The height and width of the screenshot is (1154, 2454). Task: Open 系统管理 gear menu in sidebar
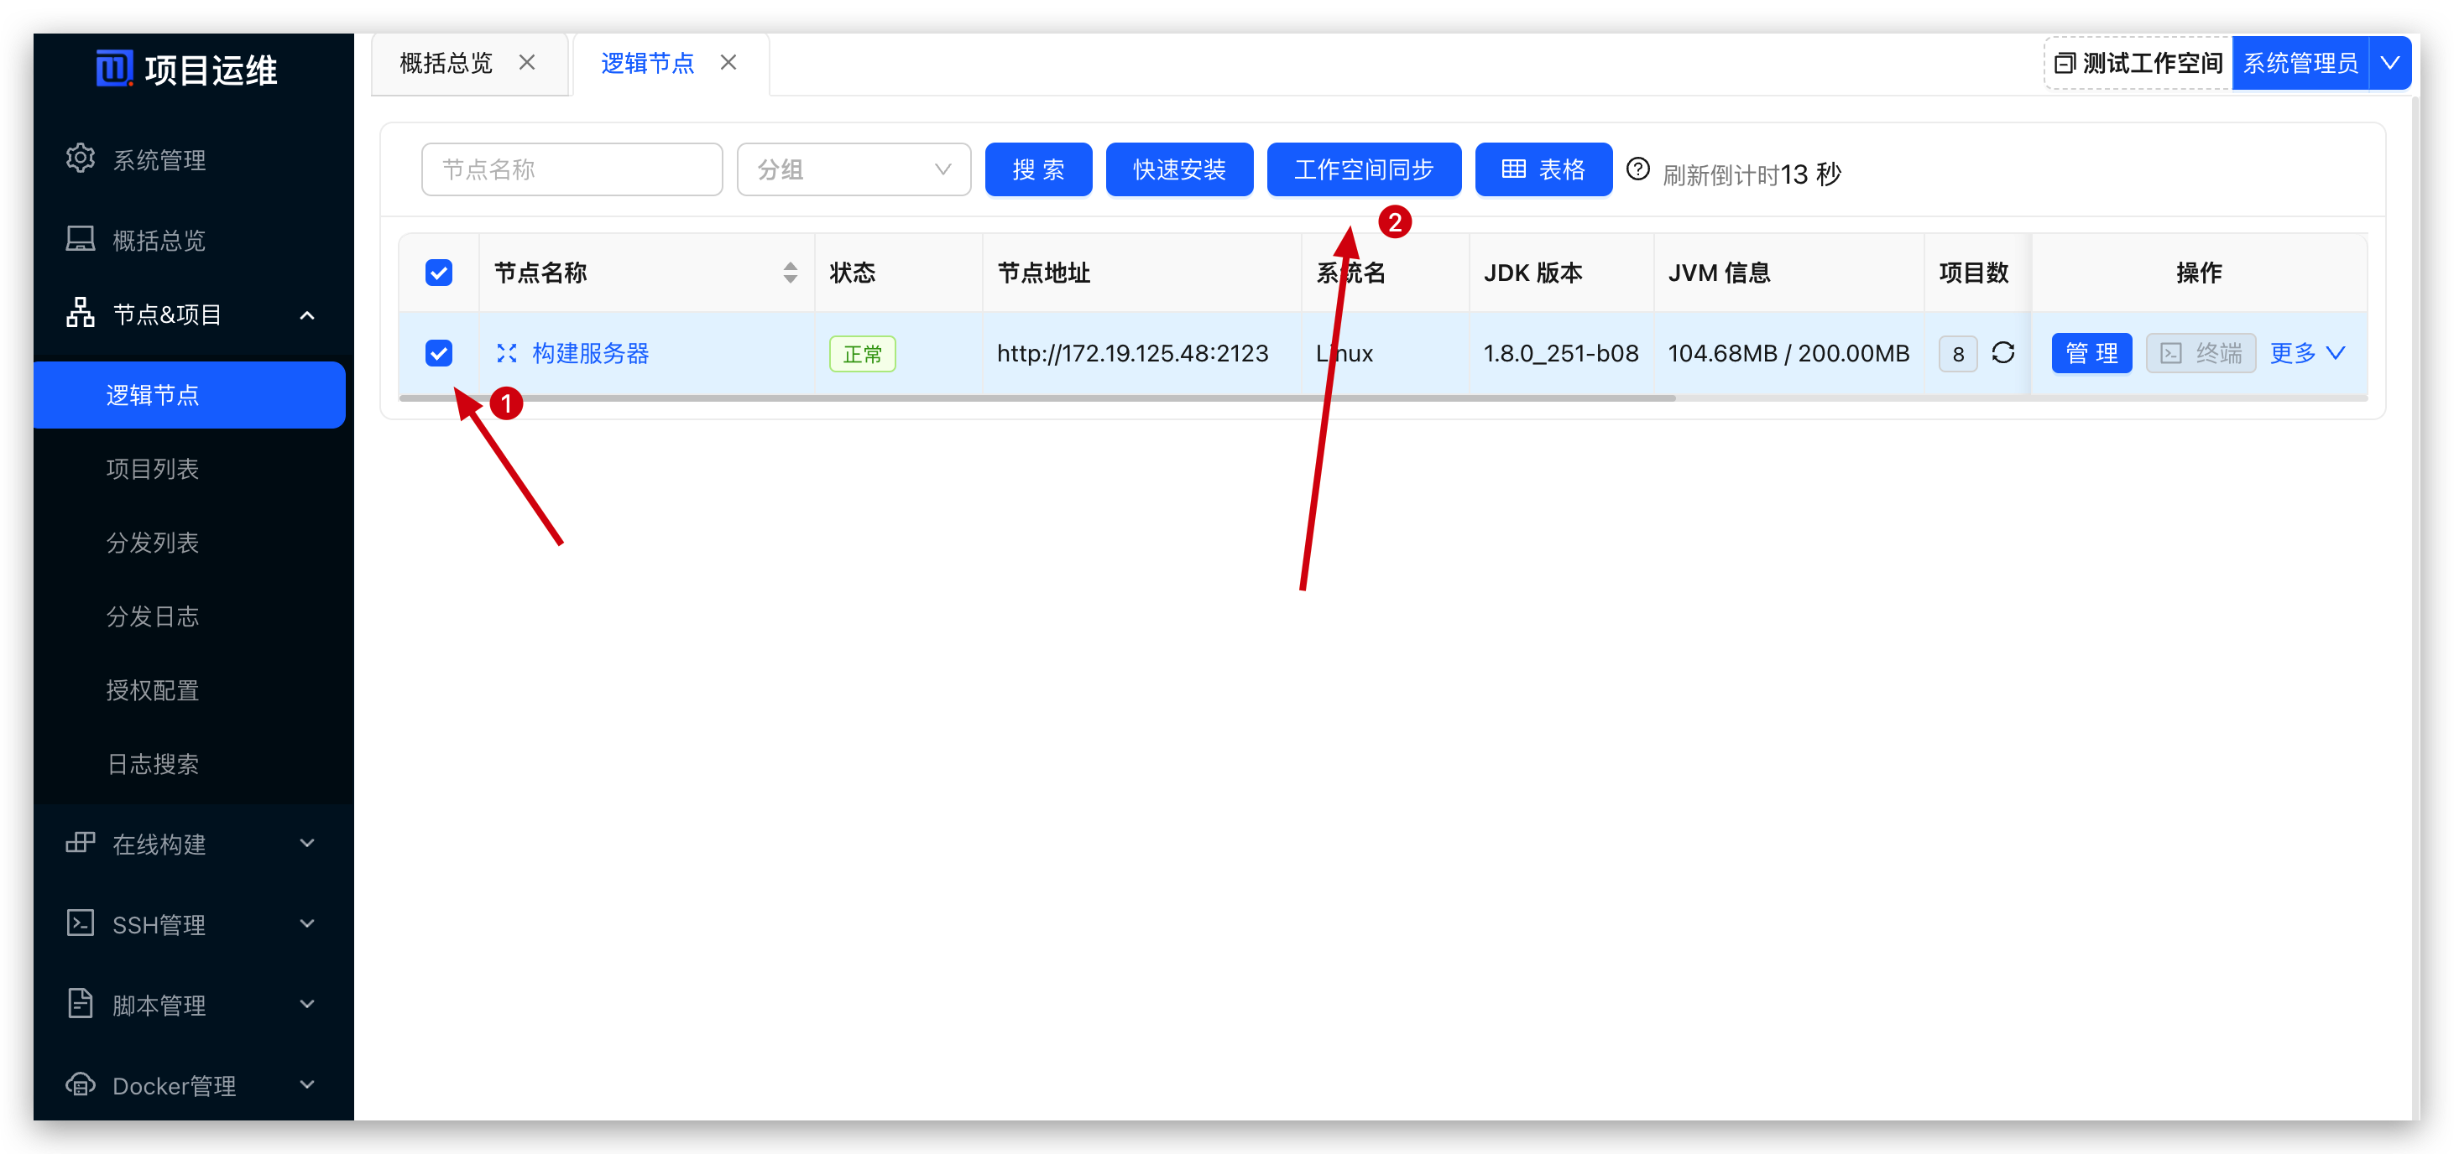click(x=158, y=159)
